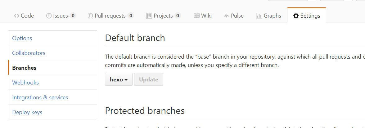
Task: Click the Issues exclamation circle icon
Action: tap(49, 16)
